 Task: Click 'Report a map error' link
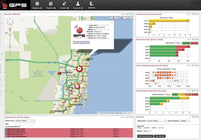click(x=128, y=113)
